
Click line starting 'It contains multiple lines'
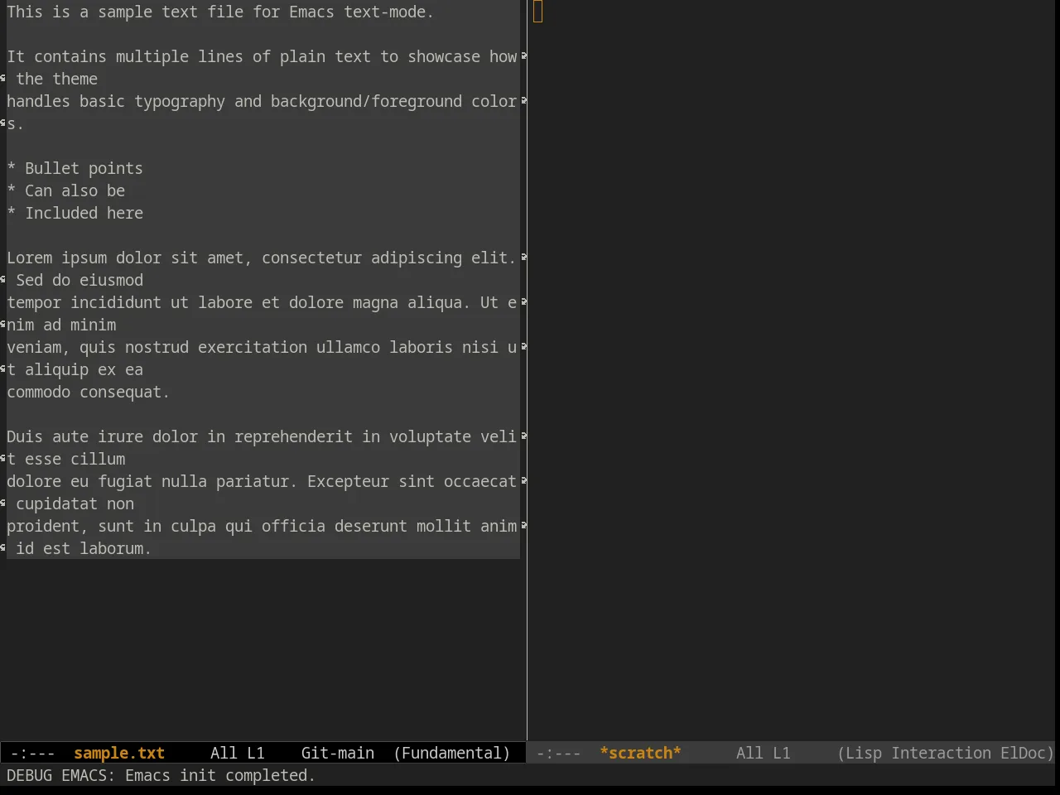coord(262,56)
